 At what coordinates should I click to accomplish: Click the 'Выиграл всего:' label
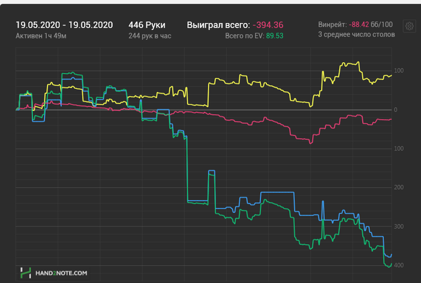(218, 25)
